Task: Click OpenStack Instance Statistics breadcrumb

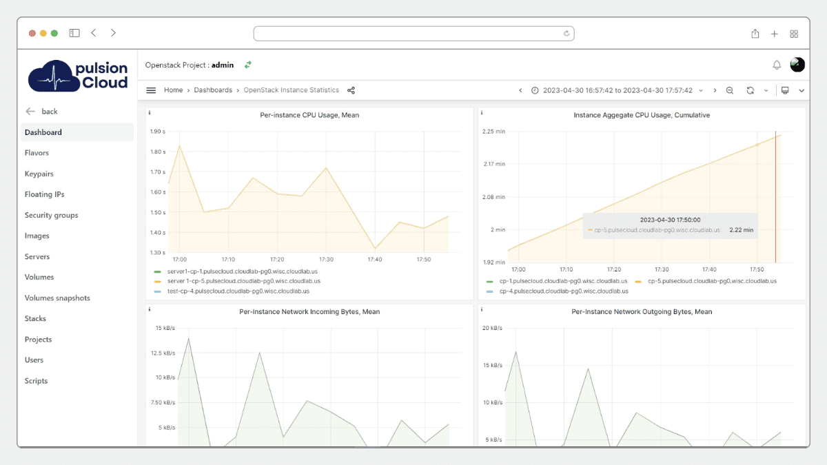Action: (x=292, y=90)
